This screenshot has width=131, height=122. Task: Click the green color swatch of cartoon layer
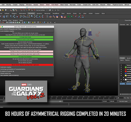tap(126, 67)
